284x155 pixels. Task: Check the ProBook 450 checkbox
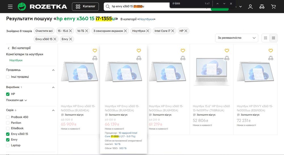(8, 117)
